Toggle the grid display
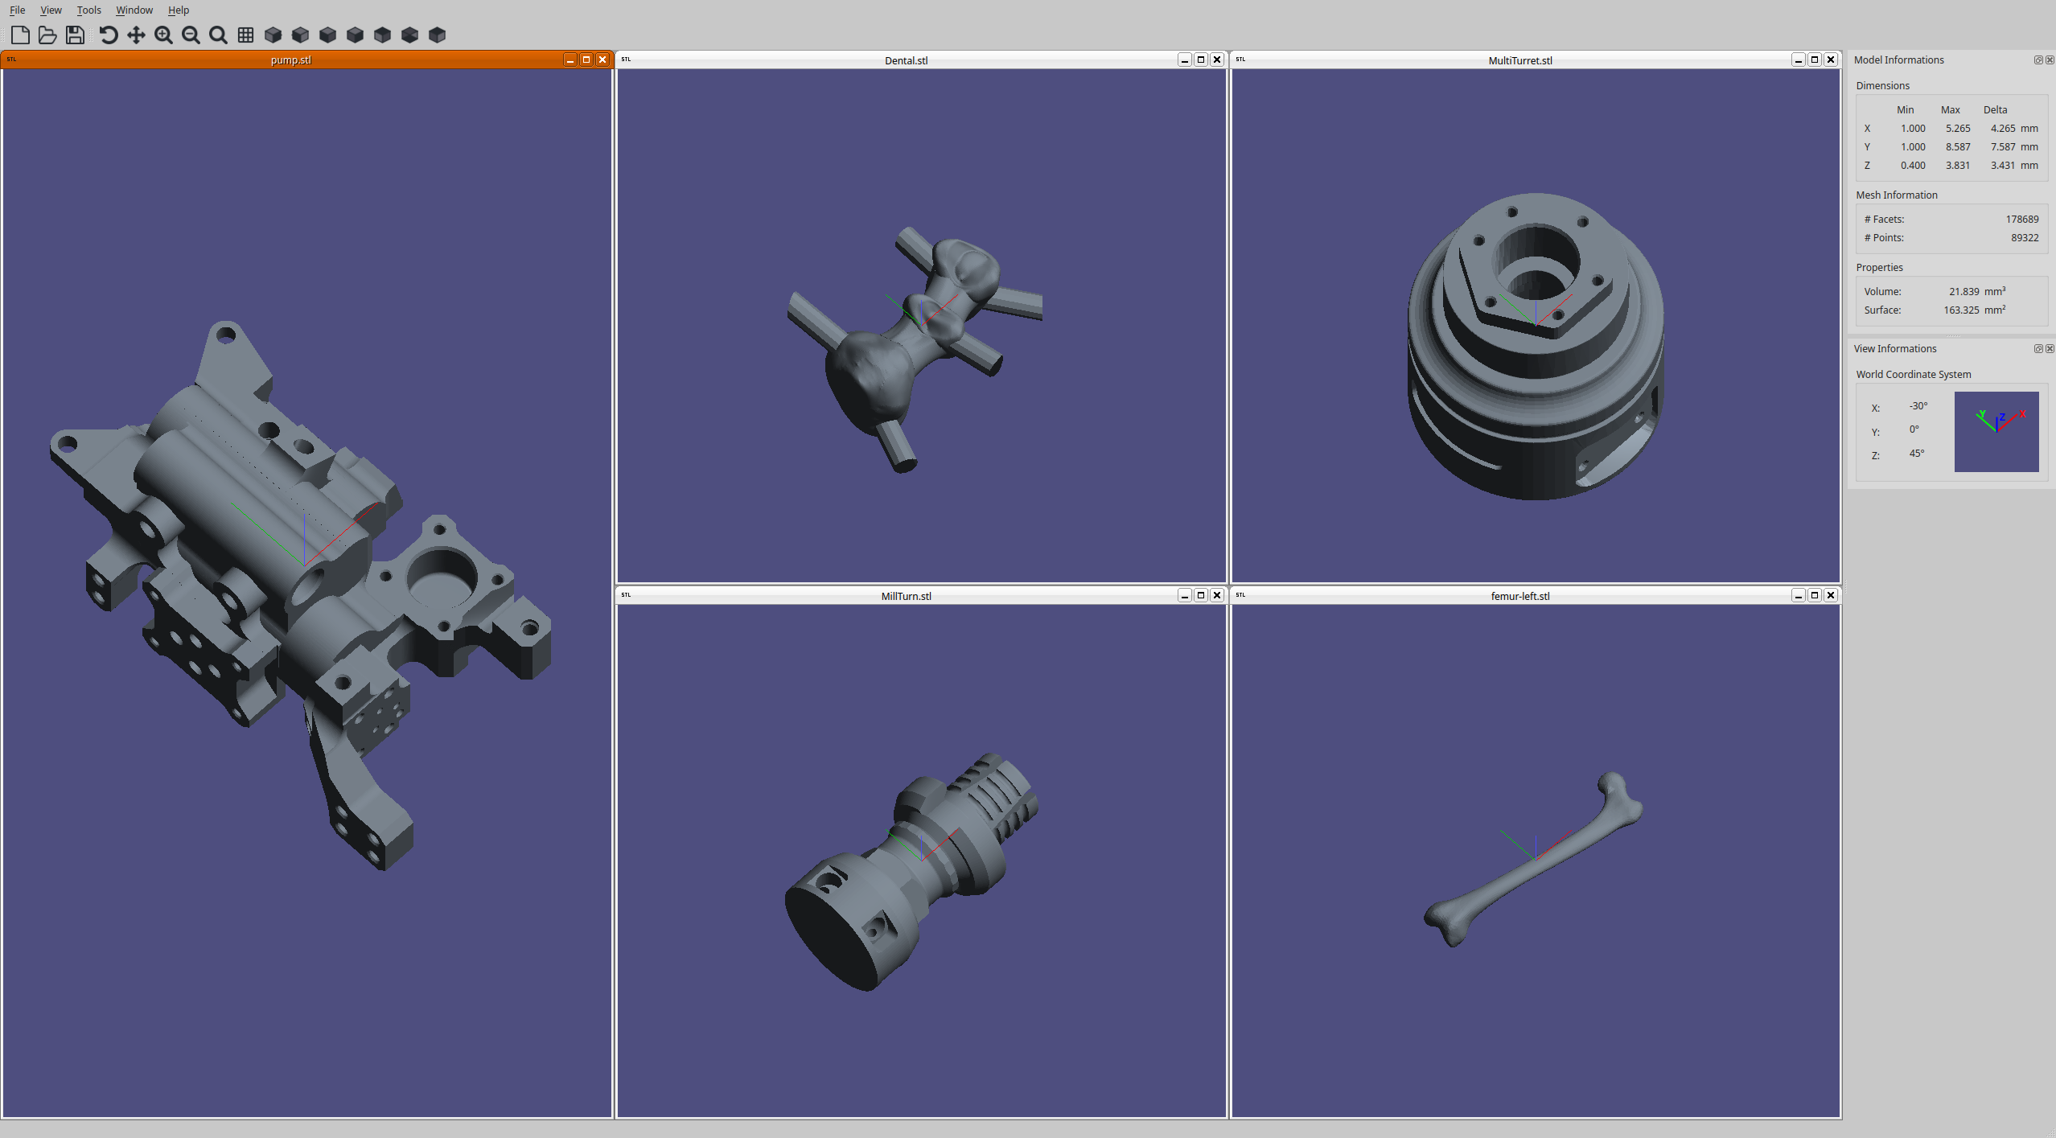The image size is (2056, 1138). pos(245,35)
